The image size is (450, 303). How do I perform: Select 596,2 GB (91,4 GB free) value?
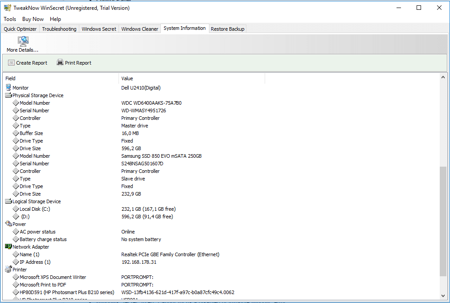pos(147,217)
